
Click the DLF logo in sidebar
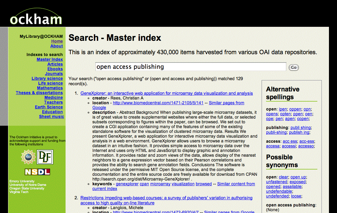tap(45, 157)
